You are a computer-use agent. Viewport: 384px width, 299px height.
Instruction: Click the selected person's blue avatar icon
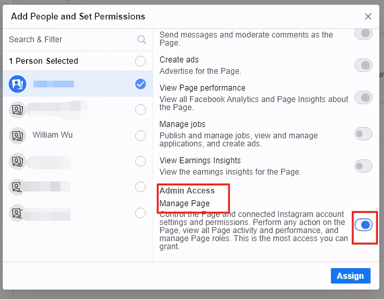(x=17, y=84)
